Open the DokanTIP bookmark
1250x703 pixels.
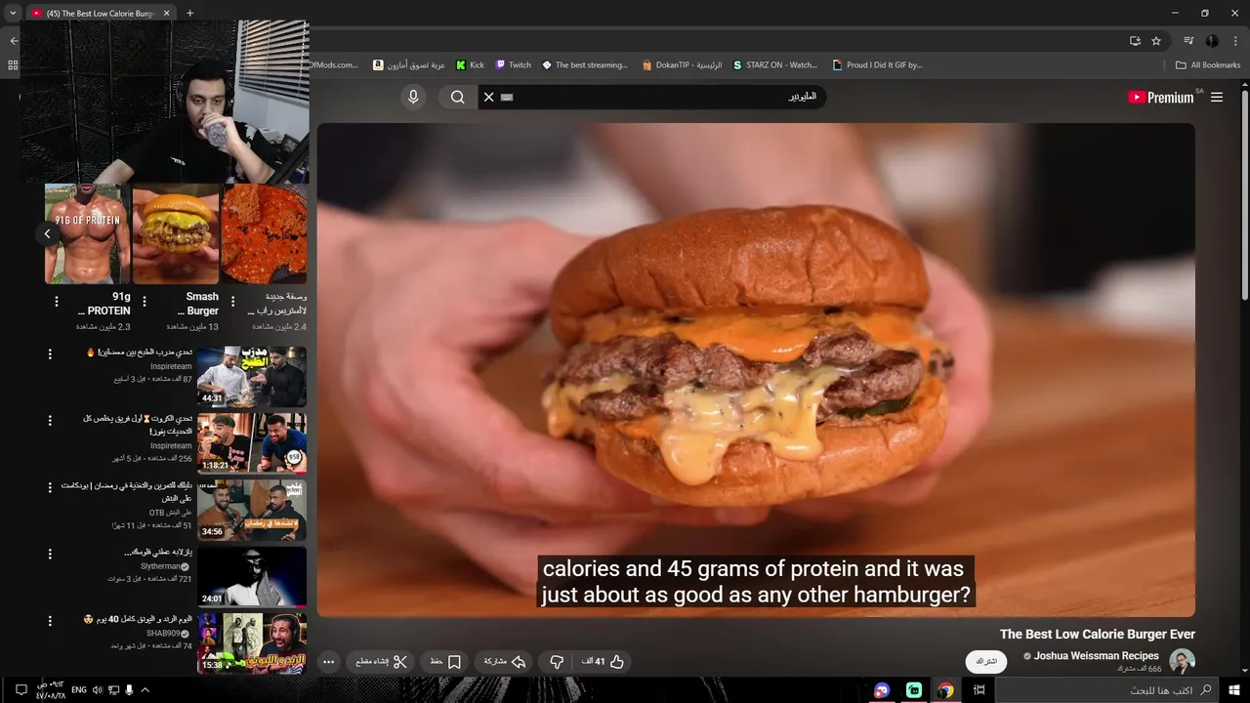(682, 65)
